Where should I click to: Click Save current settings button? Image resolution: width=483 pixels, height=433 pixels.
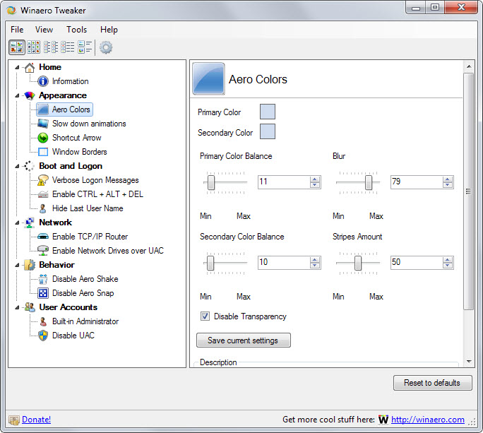[244, 340]
